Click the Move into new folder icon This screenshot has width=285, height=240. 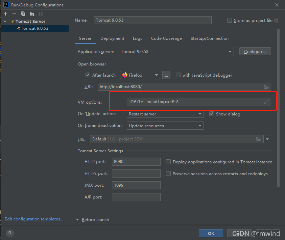click(32, 14)
